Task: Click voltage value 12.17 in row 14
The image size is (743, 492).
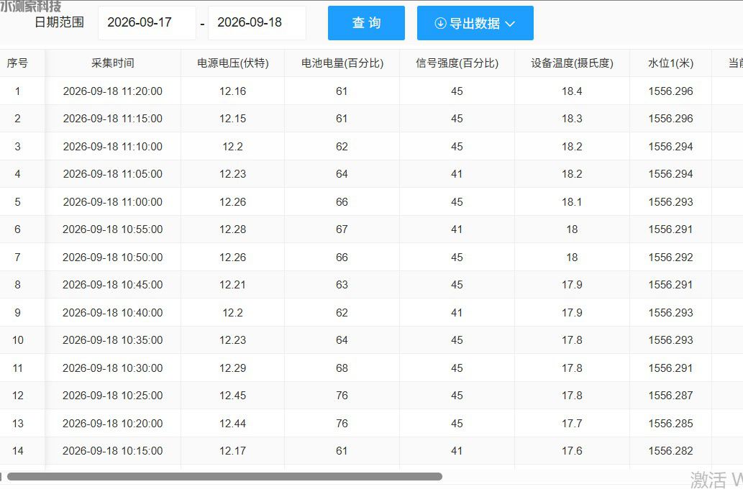Action: tap(232, 451)
